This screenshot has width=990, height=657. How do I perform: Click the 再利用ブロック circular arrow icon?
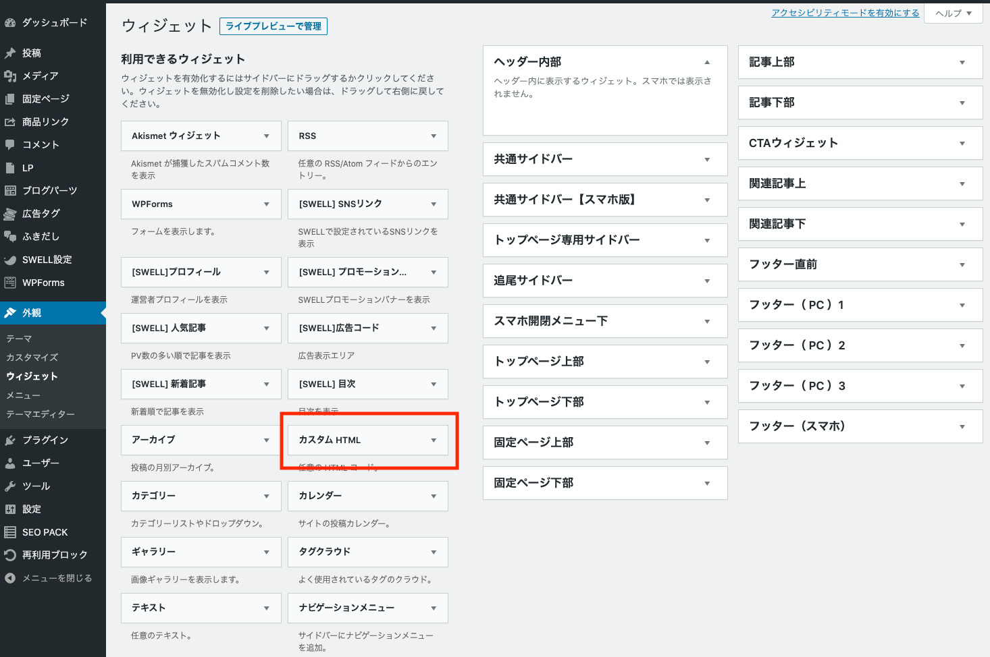click(x=10, y=555)
